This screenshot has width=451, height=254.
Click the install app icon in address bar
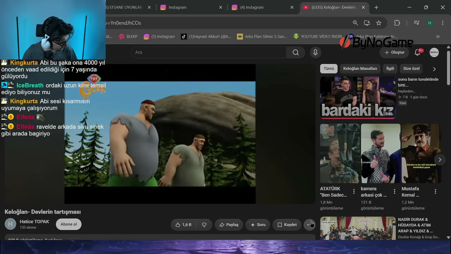tap(367, 23)
